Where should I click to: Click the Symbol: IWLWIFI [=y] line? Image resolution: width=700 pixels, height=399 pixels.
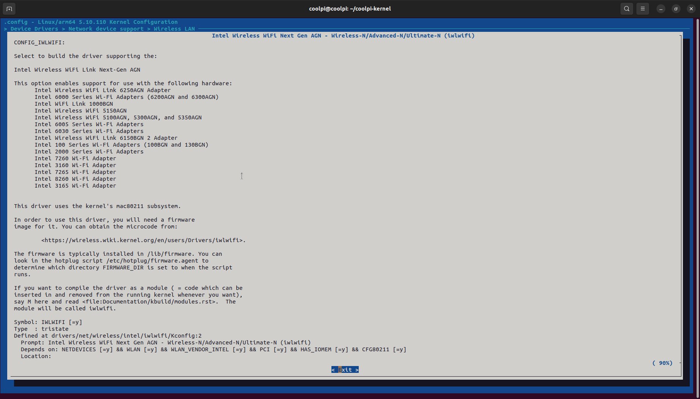pos(48,322)
